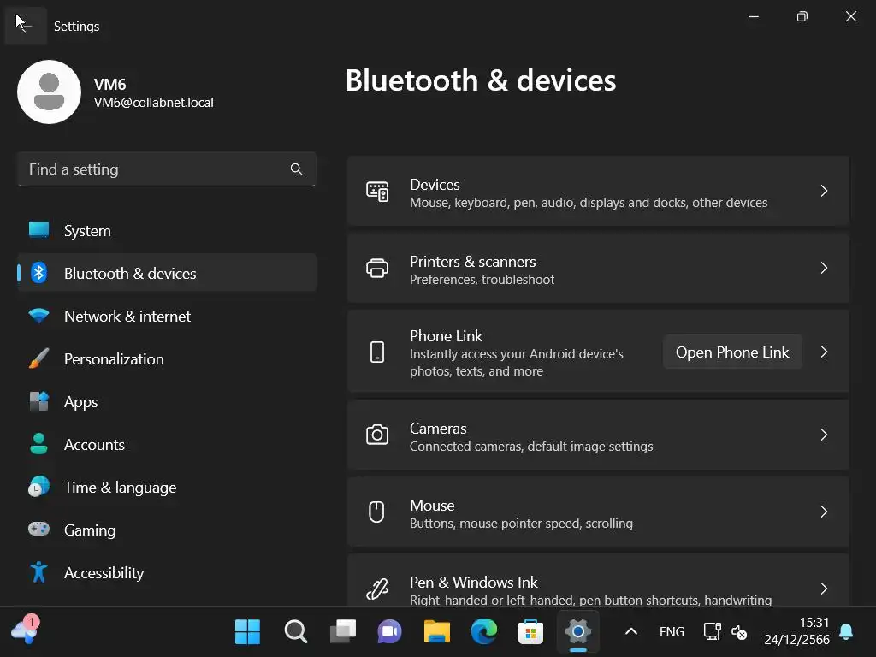Select Accessibility in the sidebar

[167, 572]
